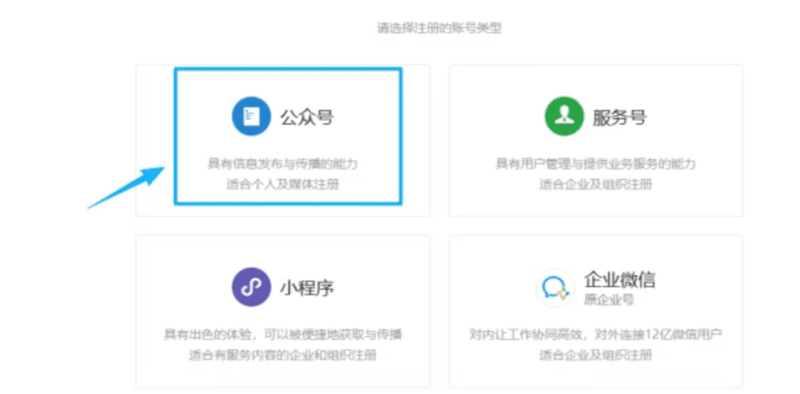Click the 具有出色的体验 description line
The height and width of the screenshot is (394, 800).
(282, 335)
